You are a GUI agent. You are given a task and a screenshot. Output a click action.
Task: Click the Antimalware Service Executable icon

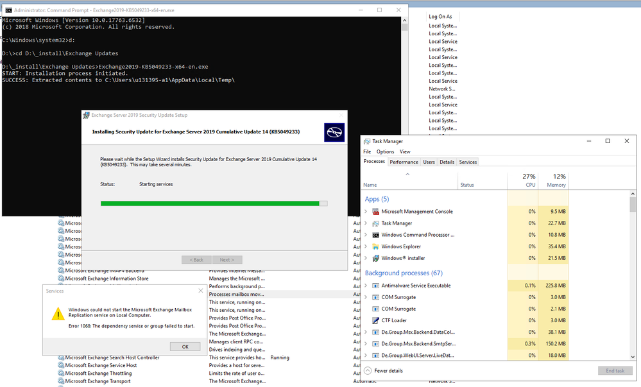pos(375,286)
